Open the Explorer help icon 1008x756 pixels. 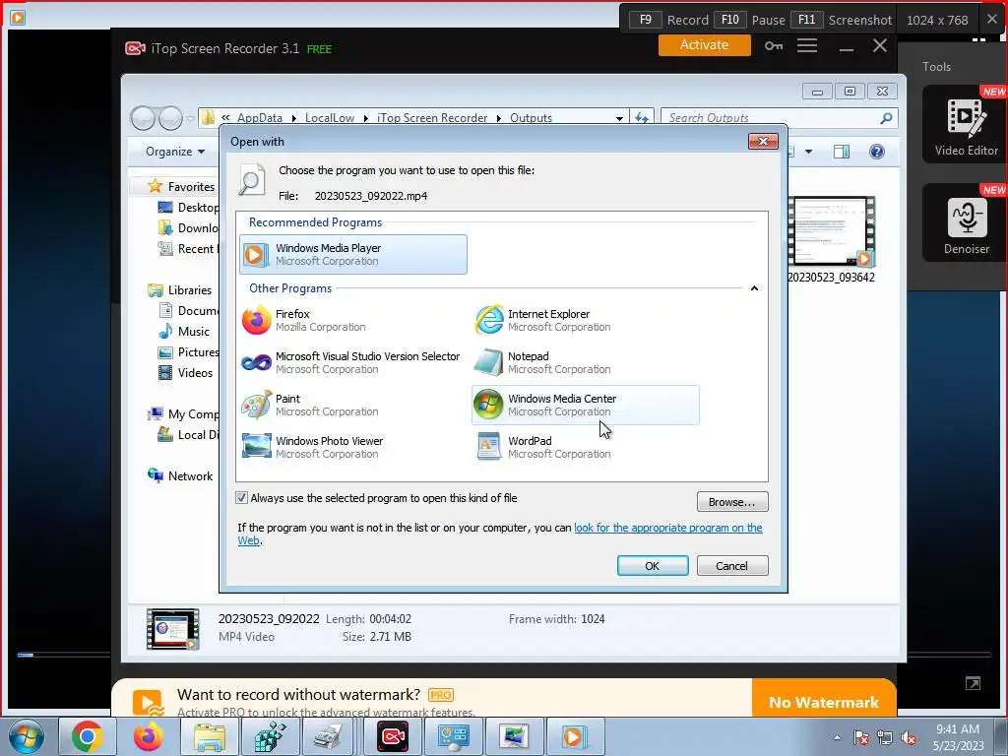pos(877,152)
